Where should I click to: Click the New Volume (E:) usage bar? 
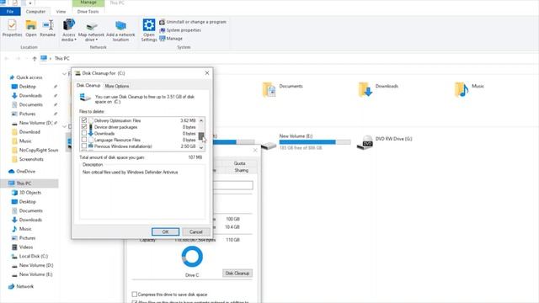[x=315, y=142]
